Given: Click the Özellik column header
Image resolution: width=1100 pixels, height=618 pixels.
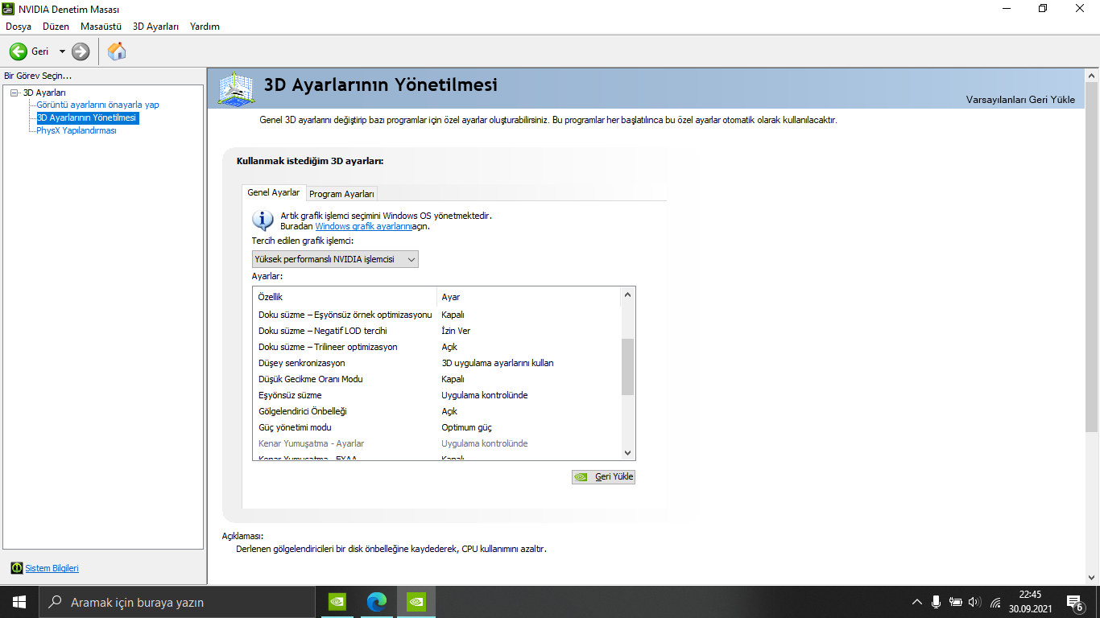Looking at the screenshot, I should point(345,297).
